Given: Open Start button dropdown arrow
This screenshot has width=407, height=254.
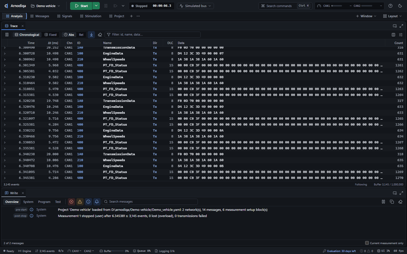Looking at the screenshot, I should click(96, 6).
